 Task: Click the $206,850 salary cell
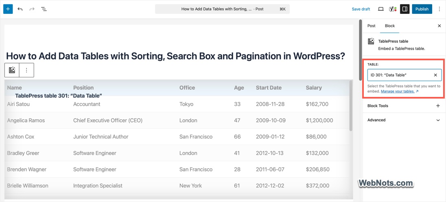[318, 169]
